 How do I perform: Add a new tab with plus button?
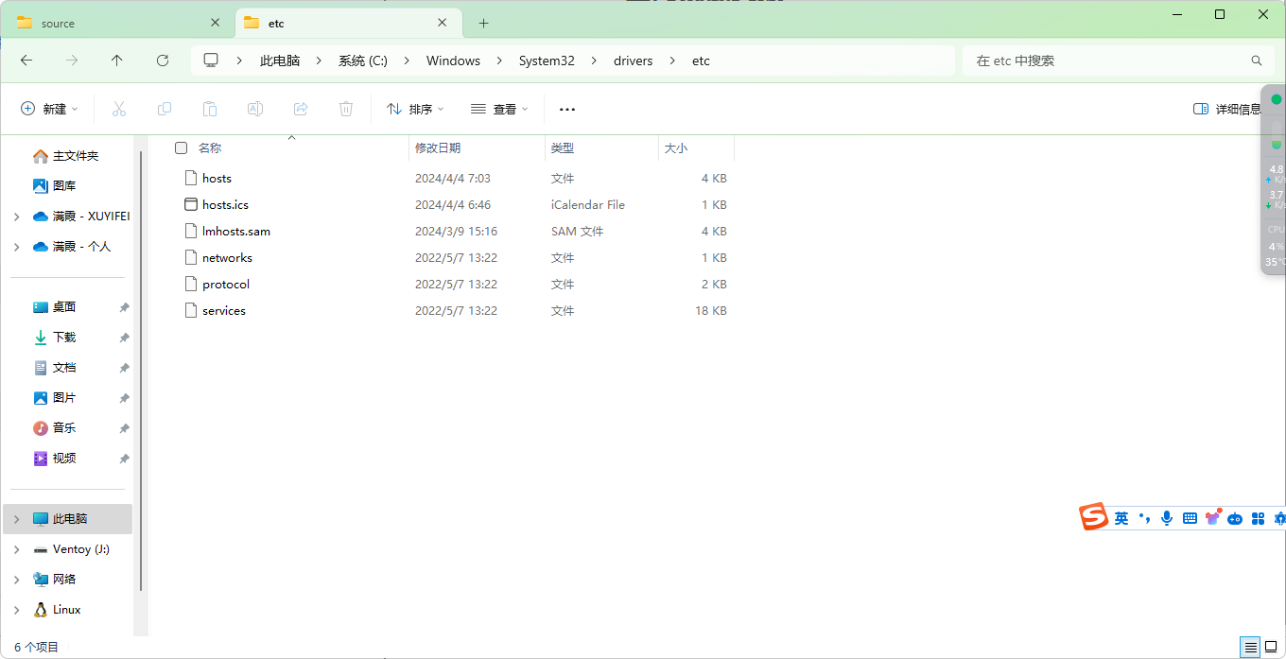pos(484,24)
